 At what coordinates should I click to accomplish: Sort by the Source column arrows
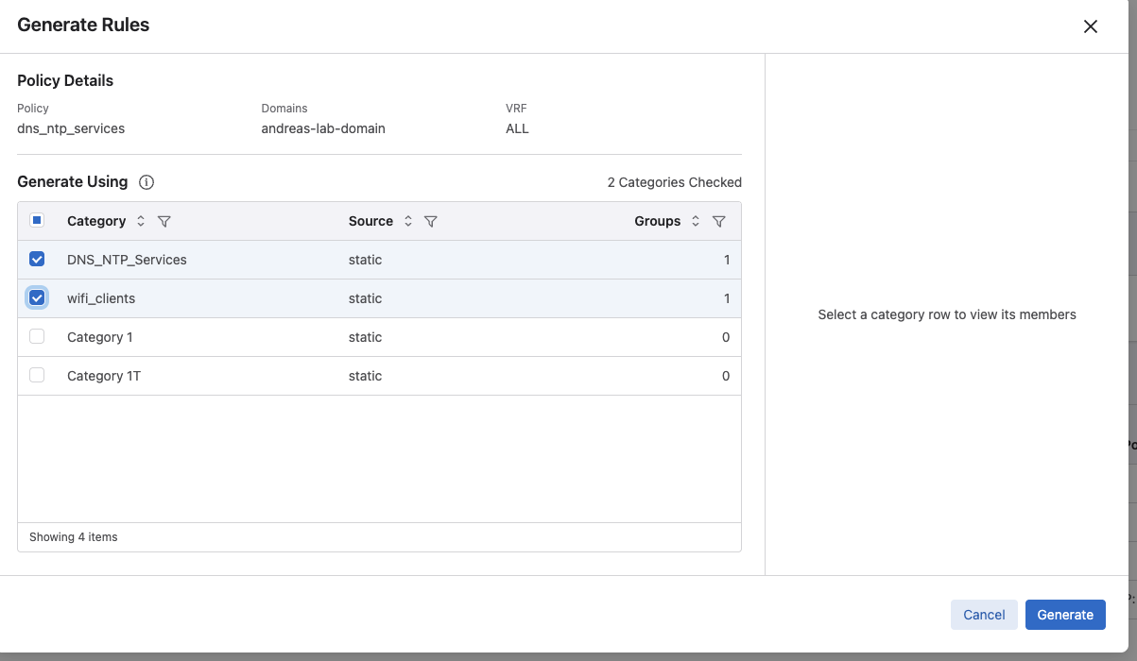pos(408,221)
